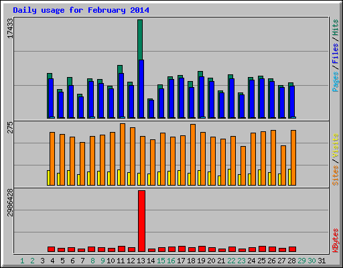This screenshot has height=268, width=343.
Task: Click the Hits legend label
Action: (335, 27)
